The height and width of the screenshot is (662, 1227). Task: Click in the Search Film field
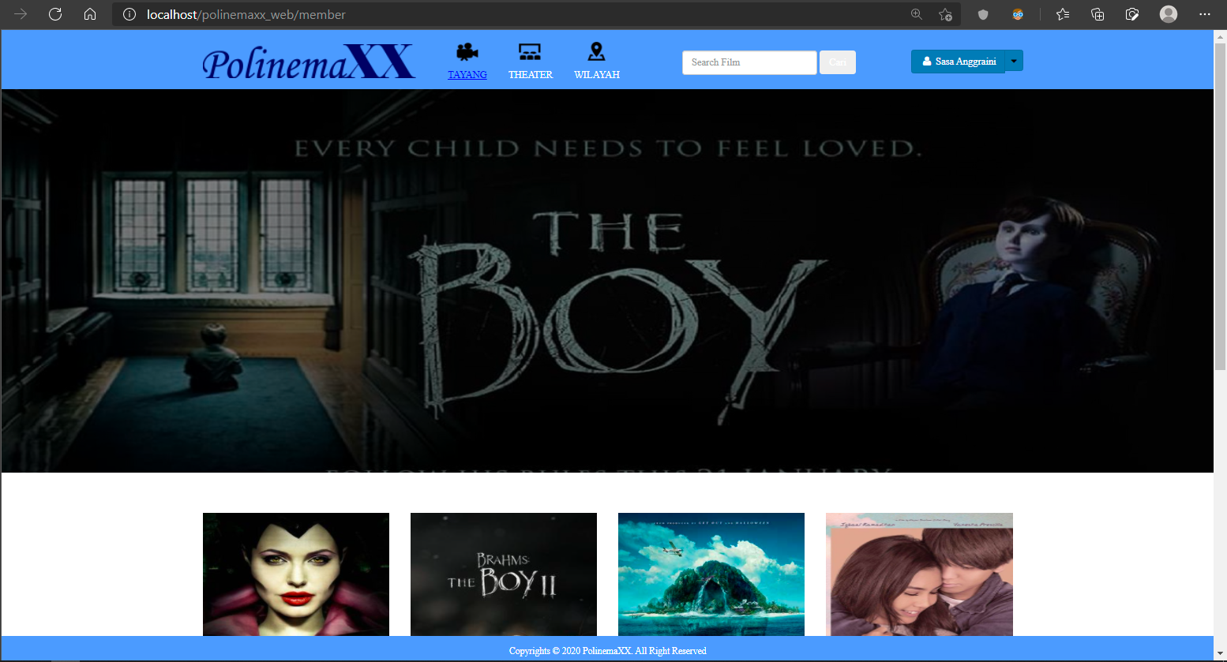(x=749, y=62)
